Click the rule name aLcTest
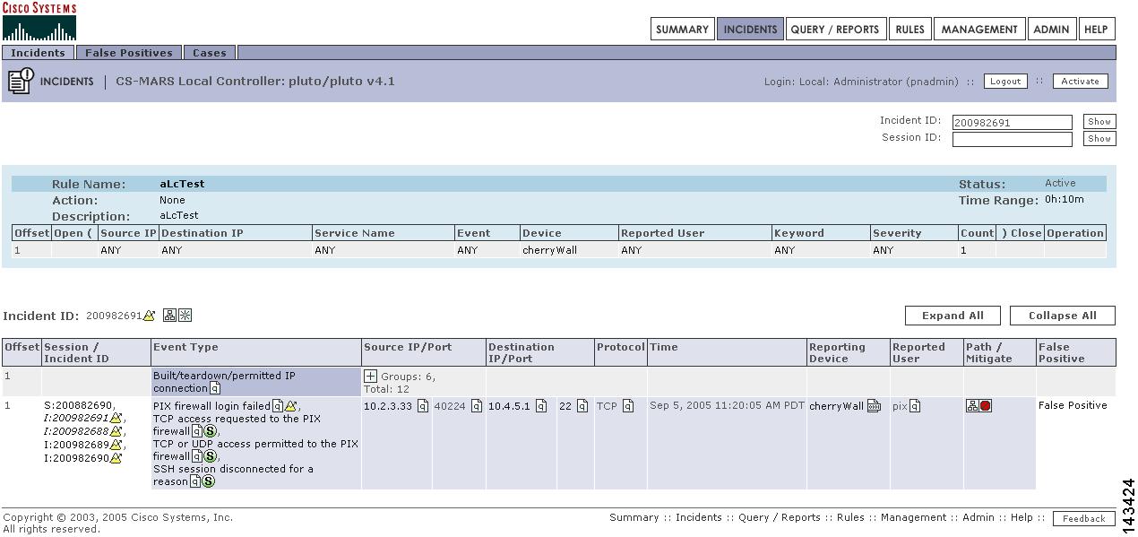The width and height of the screenshot is (1138, 537). [182, 183]
